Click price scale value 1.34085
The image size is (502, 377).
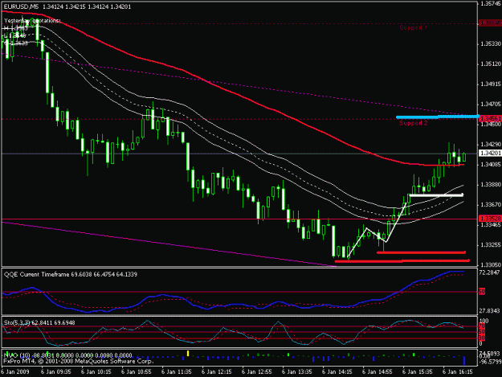point(491,165)
